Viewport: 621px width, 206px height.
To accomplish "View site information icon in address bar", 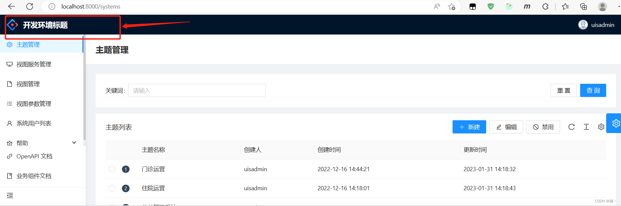I will (52, 7).
